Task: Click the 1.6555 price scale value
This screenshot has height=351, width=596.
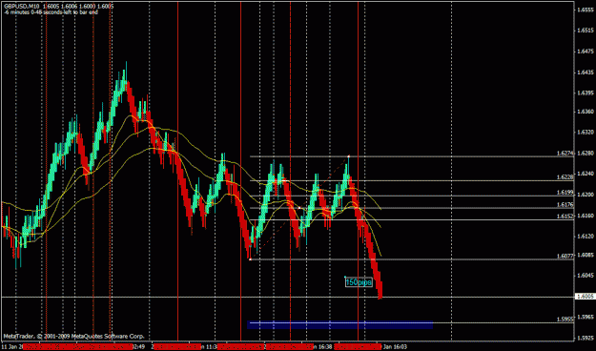Action: [x=586, y=10]
